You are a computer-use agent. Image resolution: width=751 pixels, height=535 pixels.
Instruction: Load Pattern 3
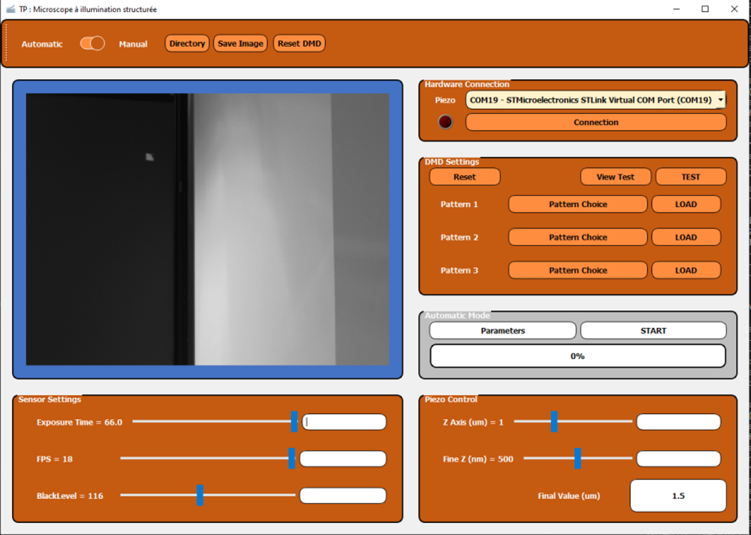click(686, 270)
